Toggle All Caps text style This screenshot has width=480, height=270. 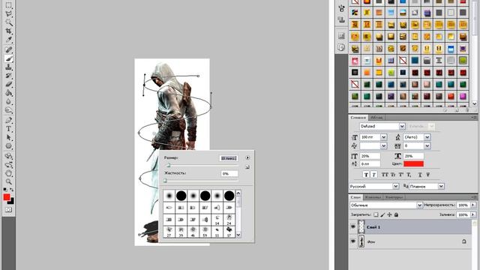coord(385,175)
